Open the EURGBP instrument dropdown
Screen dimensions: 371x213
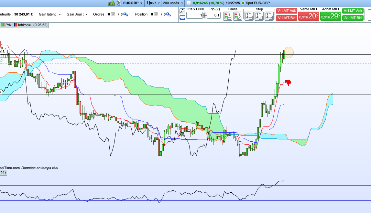tap(133, 3)
